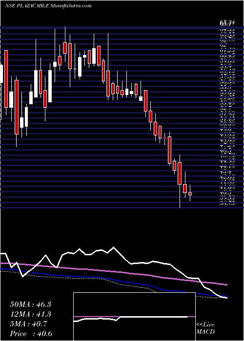Click the 12MA : 41.3 label
Screen dimensions: 244x341
coord(30,314)
